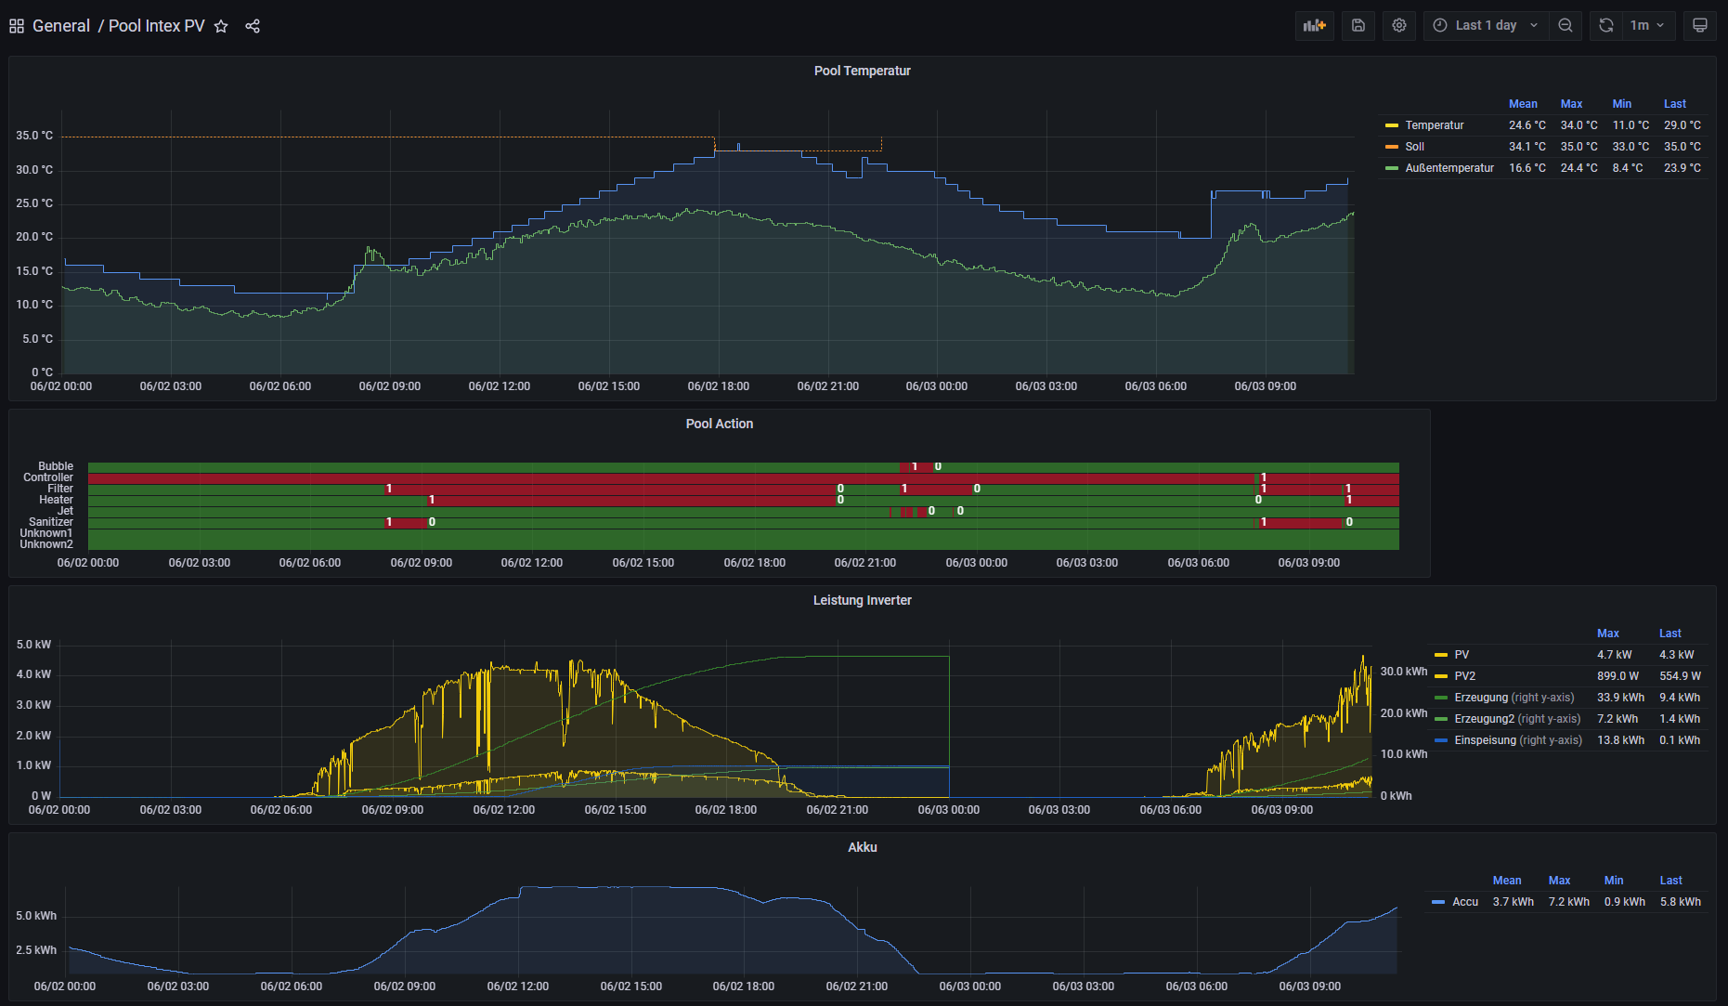Save the dashboard using the disk icon
The width and height of the screenshot is (1728, 1006).
(1358, 26)
